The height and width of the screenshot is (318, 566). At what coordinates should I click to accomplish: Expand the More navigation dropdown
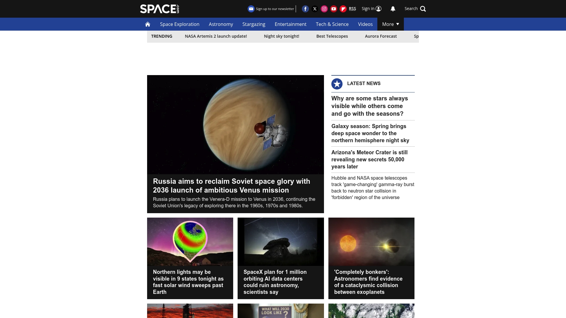click(x=390, y=24)
